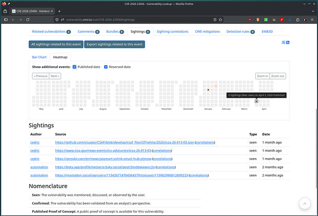Go to Previous heatmap period

[40, 76]
